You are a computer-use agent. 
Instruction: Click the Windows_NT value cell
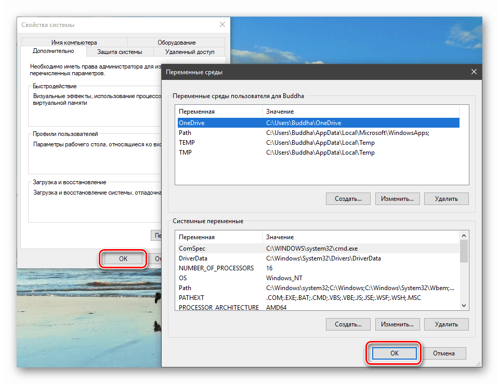coord(284,278)
